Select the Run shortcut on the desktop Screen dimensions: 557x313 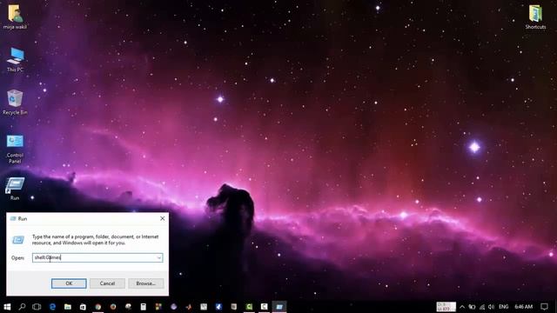(x=15, y=189)
